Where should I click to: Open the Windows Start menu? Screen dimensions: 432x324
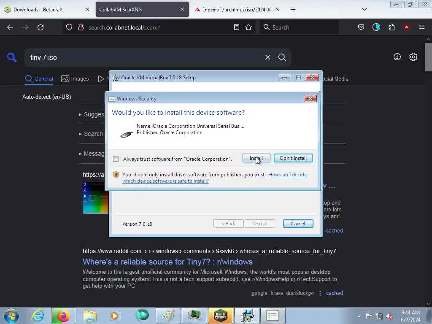pos(11,316)
